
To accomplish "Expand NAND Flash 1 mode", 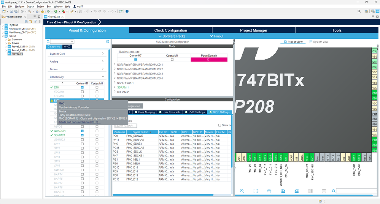I will tap(115, 83).
